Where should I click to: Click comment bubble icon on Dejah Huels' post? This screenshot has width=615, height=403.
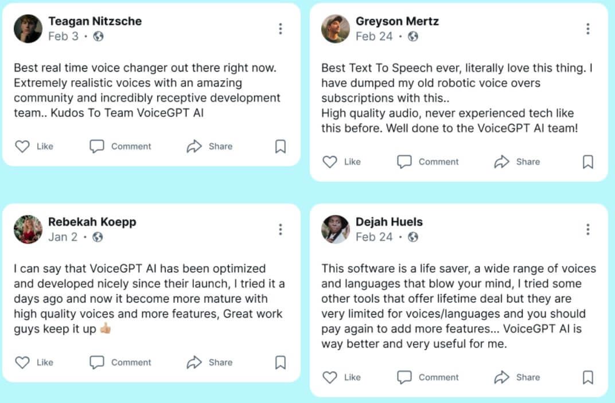coord(404,377)
